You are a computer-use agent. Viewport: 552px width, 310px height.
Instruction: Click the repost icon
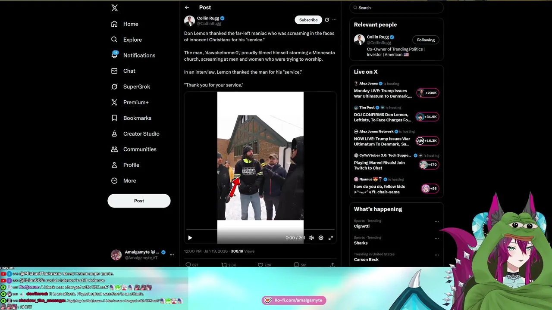pos(224,265)
